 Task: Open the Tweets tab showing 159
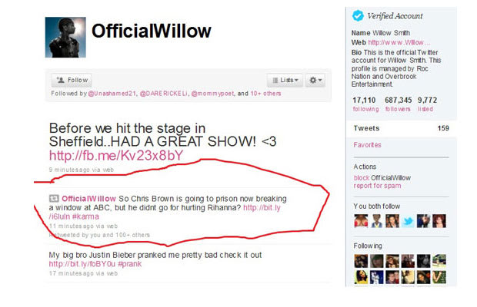[401, 128]
